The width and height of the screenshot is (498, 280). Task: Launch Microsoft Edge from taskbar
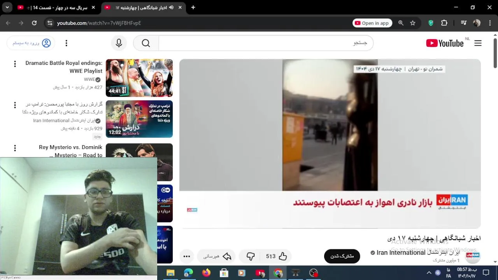tap(188, 273)
